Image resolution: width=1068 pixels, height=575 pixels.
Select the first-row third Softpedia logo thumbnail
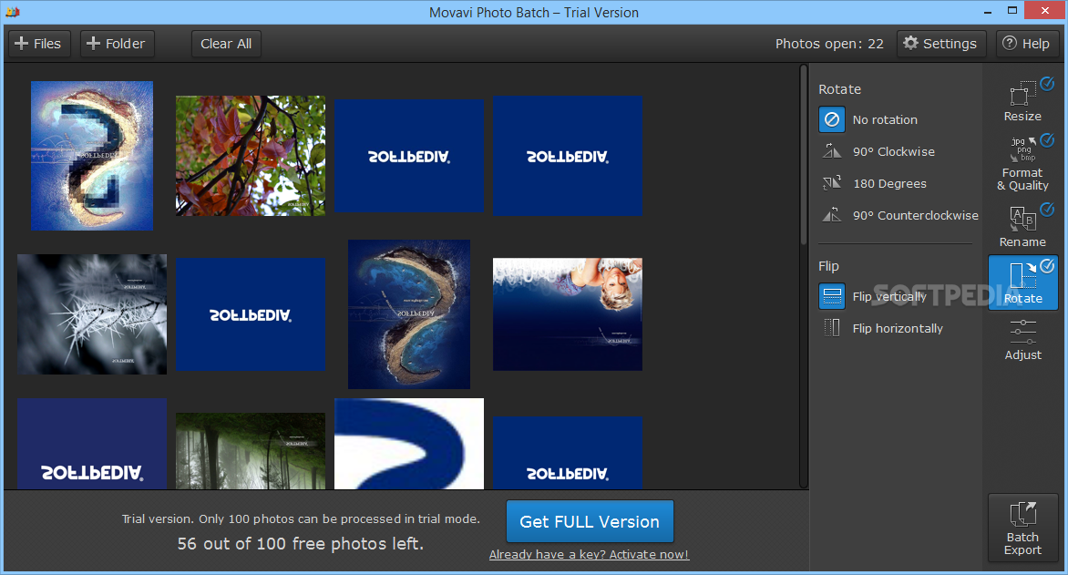[x=409, y=155]
